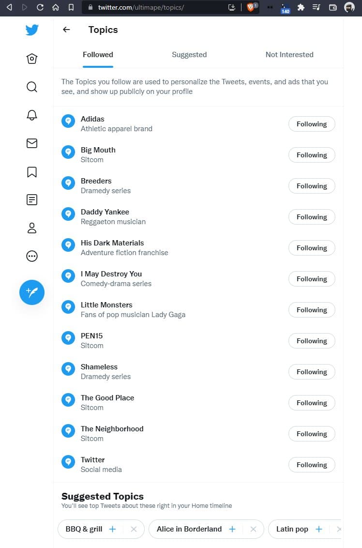Open the Bookmarks icon in sidebar
362x548 pixels.
pos(32,172)
